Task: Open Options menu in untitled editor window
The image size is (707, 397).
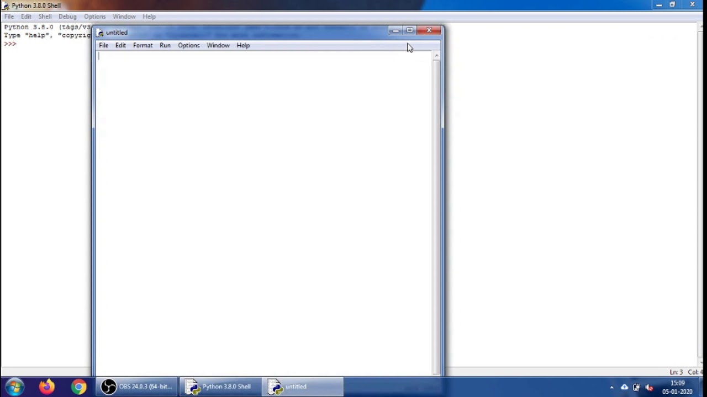Action: tap(189, 45)
